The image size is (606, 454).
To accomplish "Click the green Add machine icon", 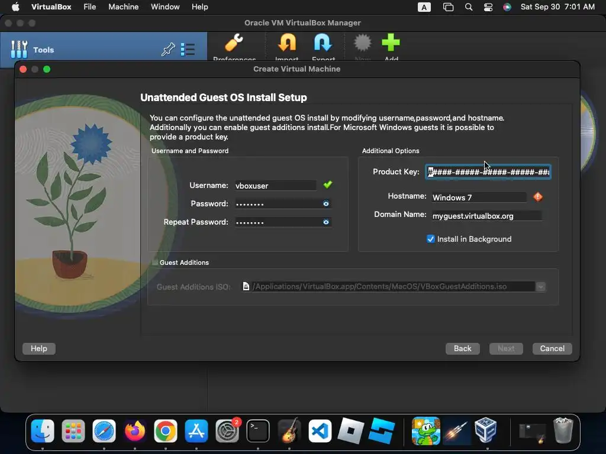I will [391, 43].
